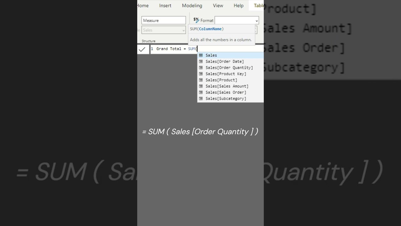Click the Structure group label
401x226 pixels.
click(148, 41)
